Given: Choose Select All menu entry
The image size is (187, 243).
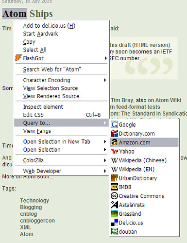Looking at the screenshot, I should click(x=61, y=50).
